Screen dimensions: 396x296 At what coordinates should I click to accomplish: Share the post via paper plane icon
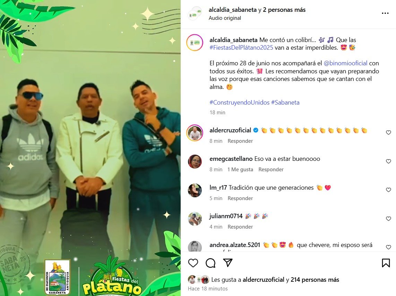click(x=228, y=263)
